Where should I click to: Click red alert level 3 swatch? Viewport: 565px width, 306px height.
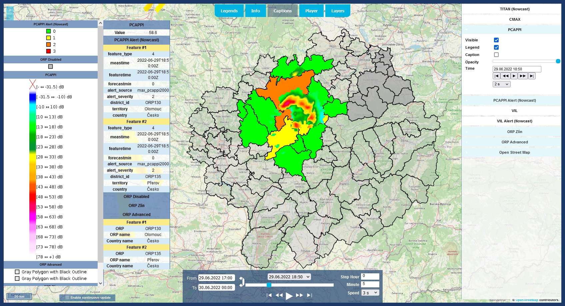tap(48, 51)
